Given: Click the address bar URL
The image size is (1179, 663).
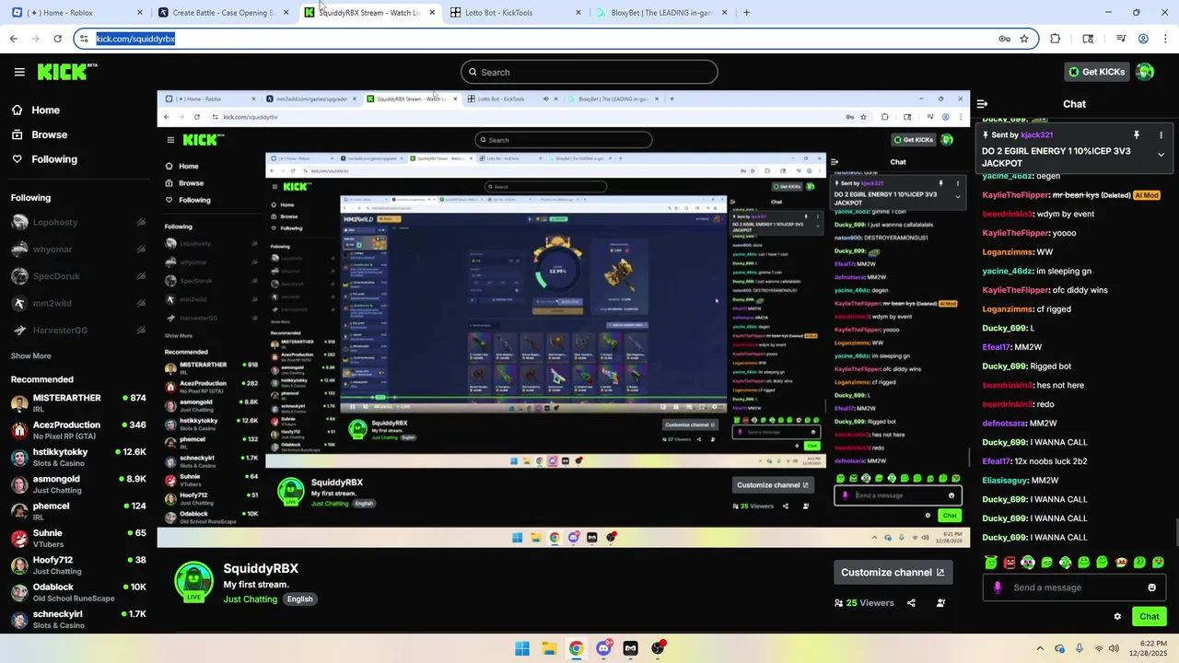Looking at the screenshot, I should pos(135,39).
